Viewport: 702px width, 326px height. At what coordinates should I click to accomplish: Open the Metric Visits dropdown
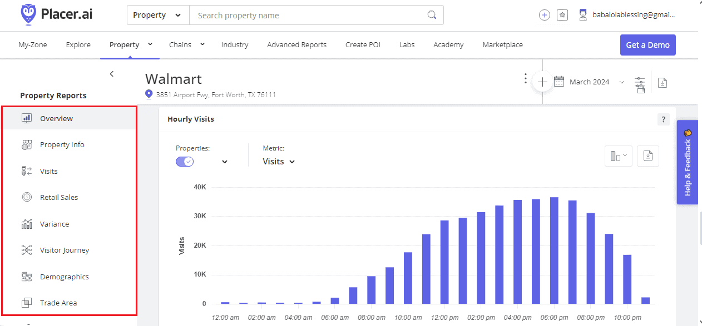pos(278,161)
